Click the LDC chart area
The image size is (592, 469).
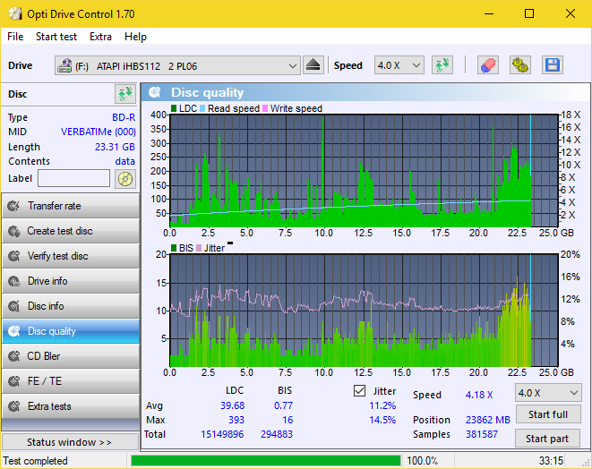(x=364, y=171)
